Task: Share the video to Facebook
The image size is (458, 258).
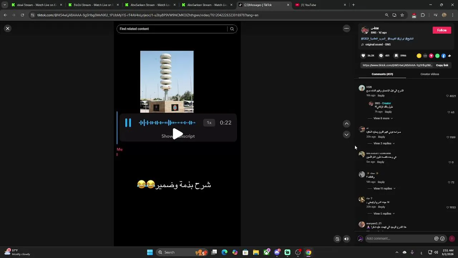Action: [x=443, y=56]
